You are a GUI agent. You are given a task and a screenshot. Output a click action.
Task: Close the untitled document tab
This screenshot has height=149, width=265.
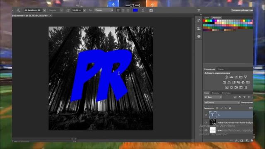click(51, 16)
